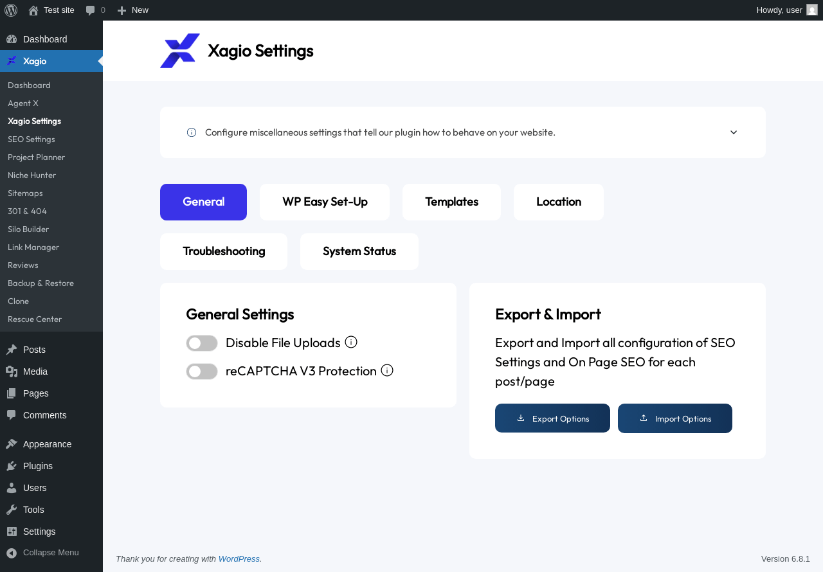Click the Tools wrench icon
Image resolution: width=823 pixels, height=572 pixels.
click(12, 510)
